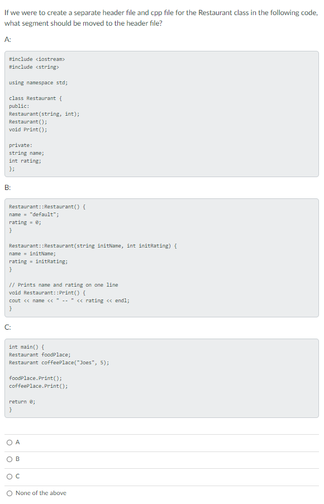
Task: Click the answer label C
Action: (16, 476)
